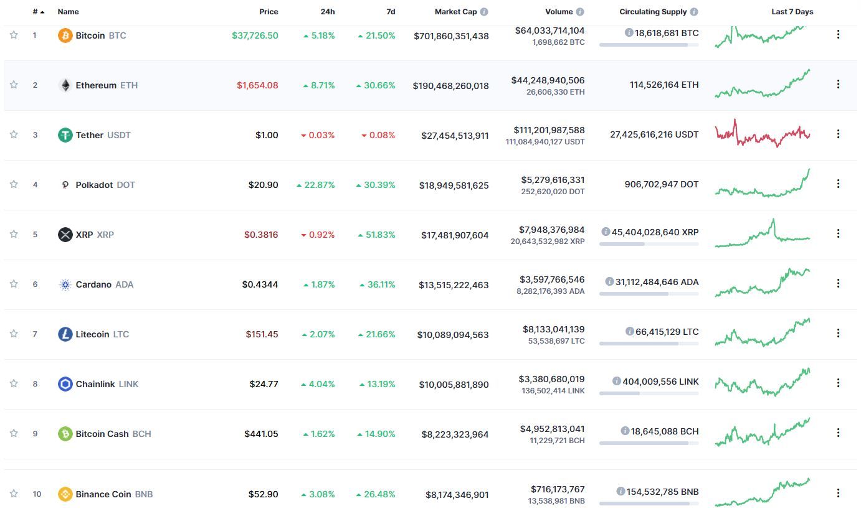Click the Tether green logo icon
861x516 pixels.
pyautogui.click(x=65, y=135)
